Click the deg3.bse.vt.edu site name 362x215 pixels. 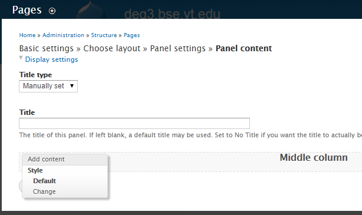[x=172, y=14]
